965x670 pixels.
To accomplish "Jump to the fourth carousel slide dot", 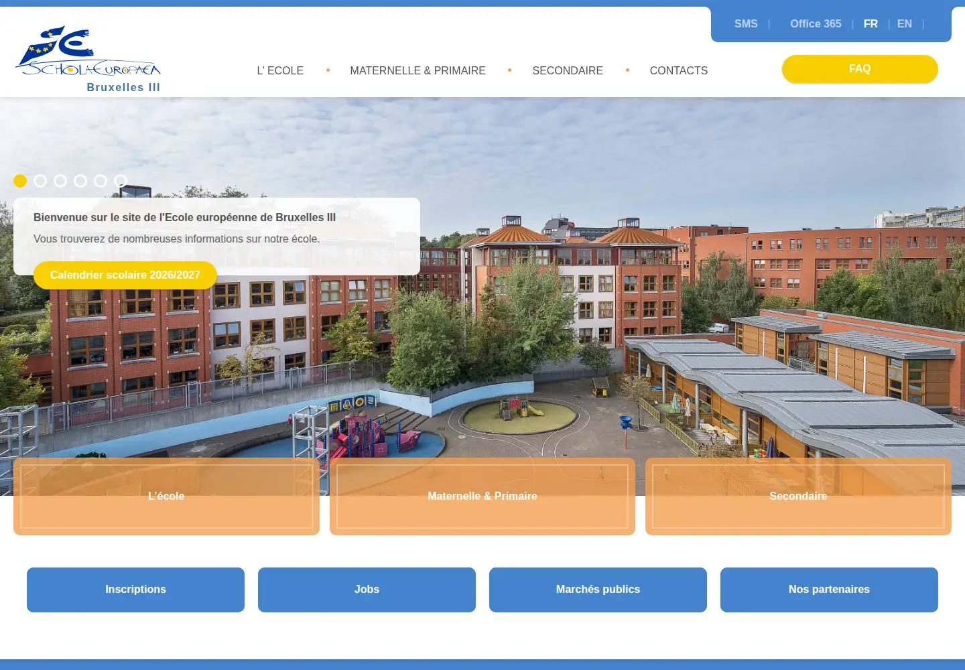I will tap(80, 181).
